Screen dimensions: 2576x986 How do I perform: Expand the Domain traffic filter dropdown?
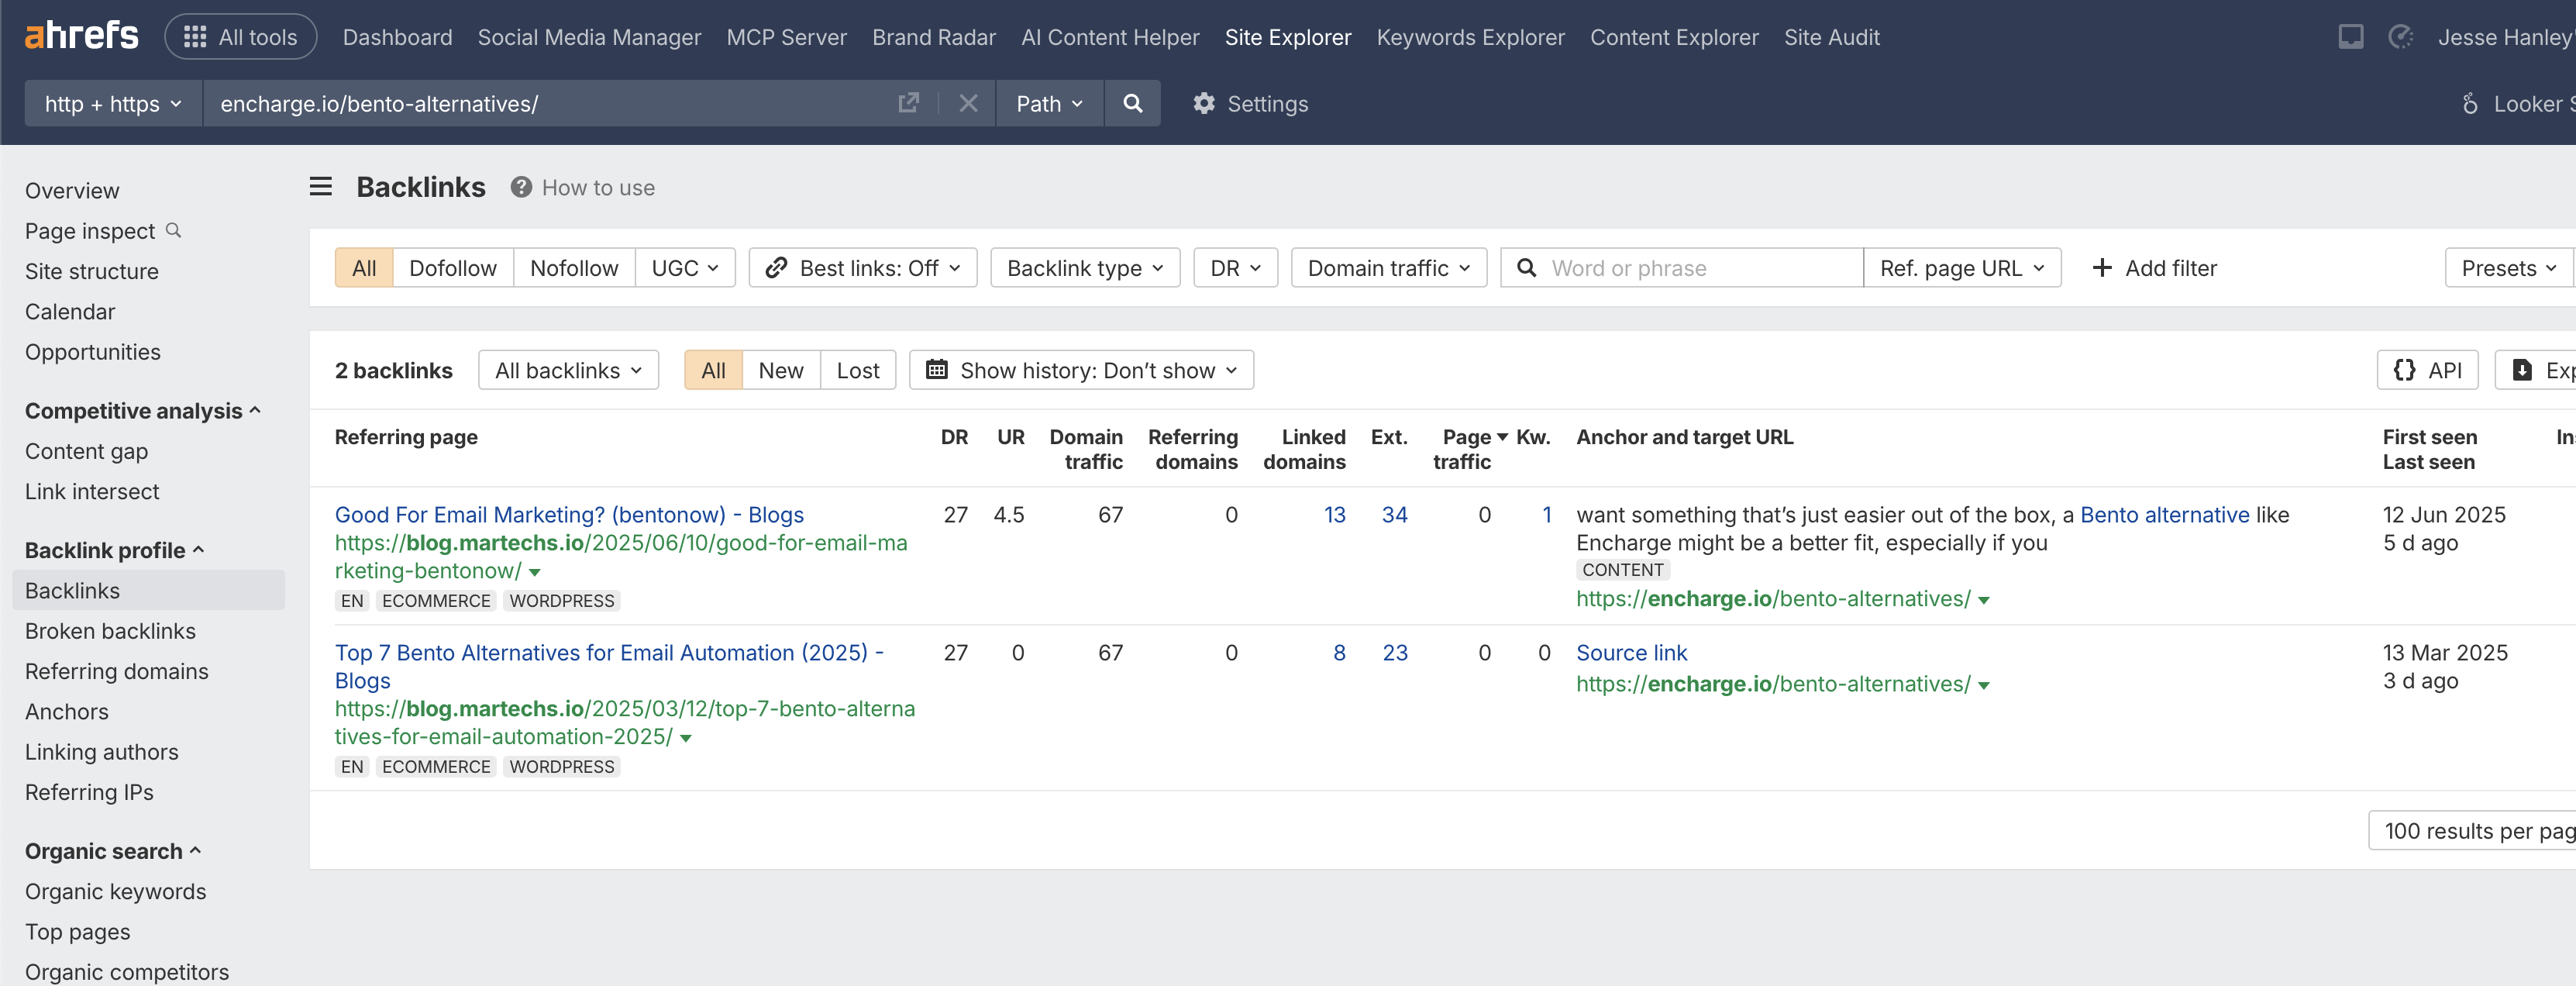click(x=1388, y=268)
